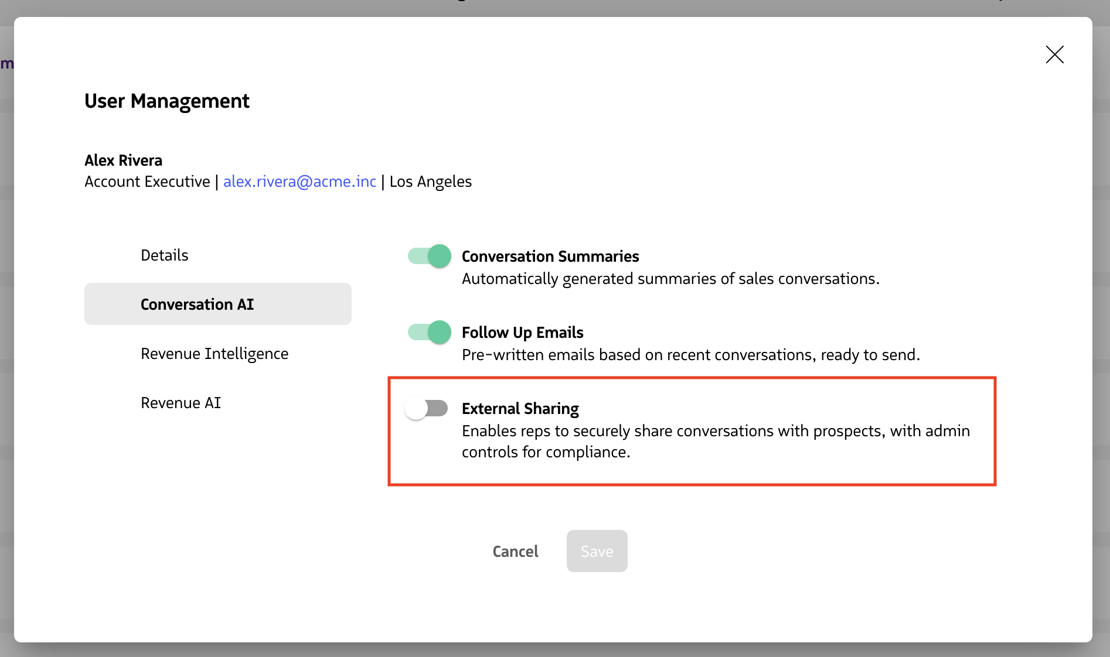Image resolution: width=1110 pixels, height=657 pixels.
Task: Save the user permission changes
Action: (597, 551)
